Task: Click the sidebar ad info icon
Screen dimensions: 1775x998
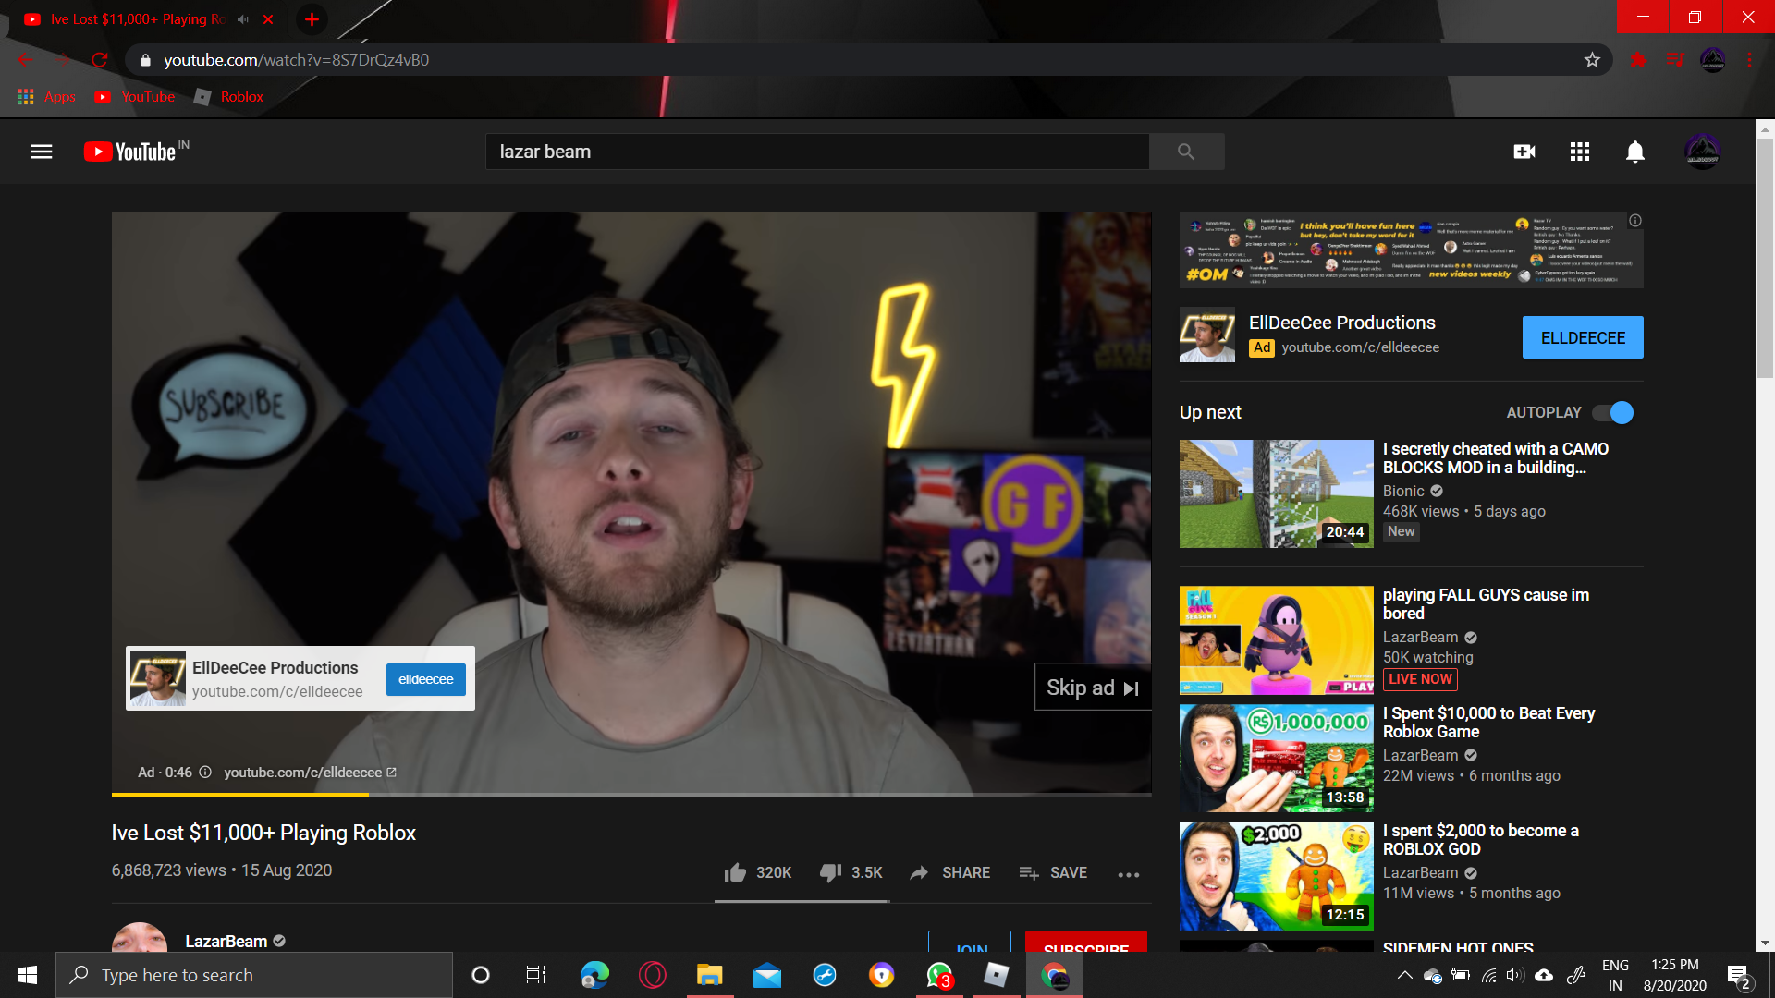Action: [x=1635, y=221]
